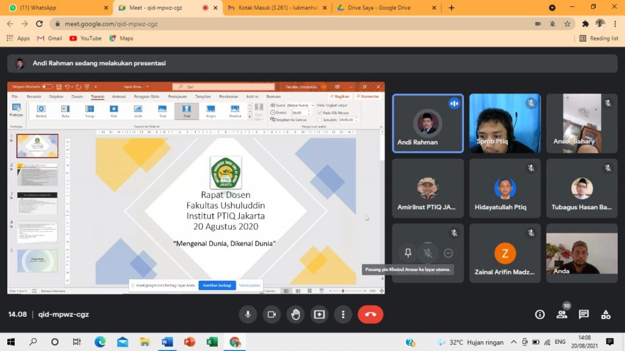Open the activities icon in Meet

click(x=606, y=314)
